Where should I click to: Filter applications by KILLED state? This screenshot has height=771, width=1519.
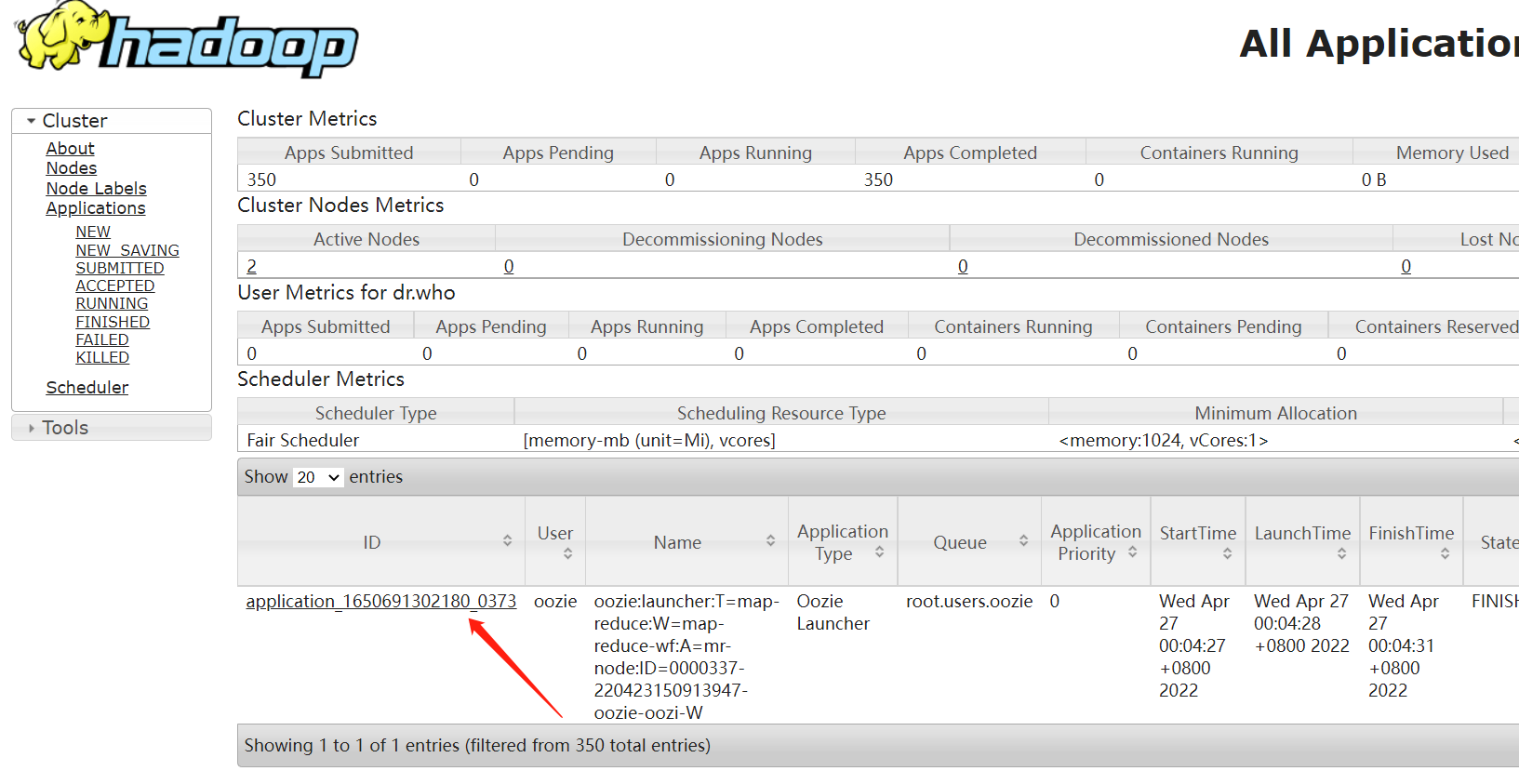coord(102,357)
